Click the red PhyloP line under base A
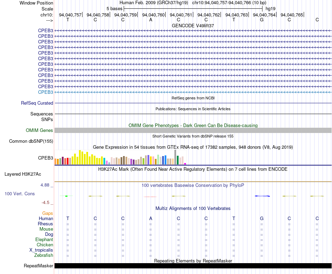 150,197
